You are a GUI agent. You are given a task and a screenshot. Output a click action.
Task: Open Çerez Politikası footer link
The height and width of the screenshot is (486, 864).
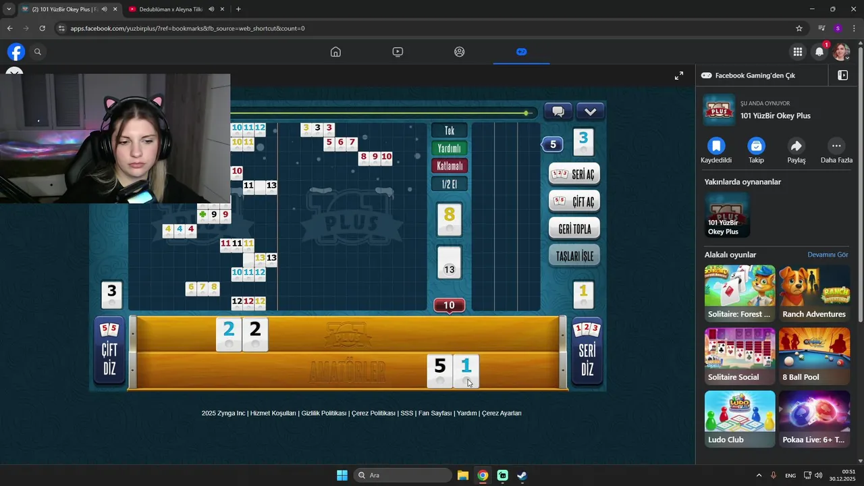click(373, 413)
